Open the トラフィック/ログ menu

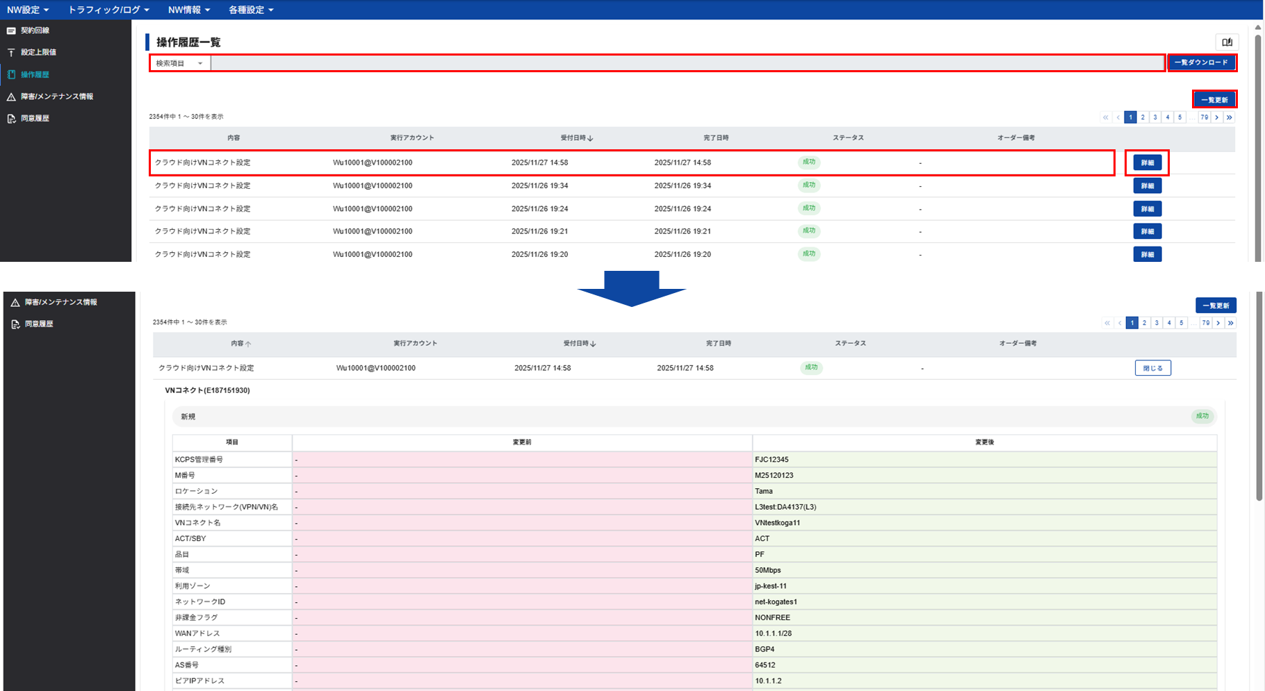coord(108,10)
